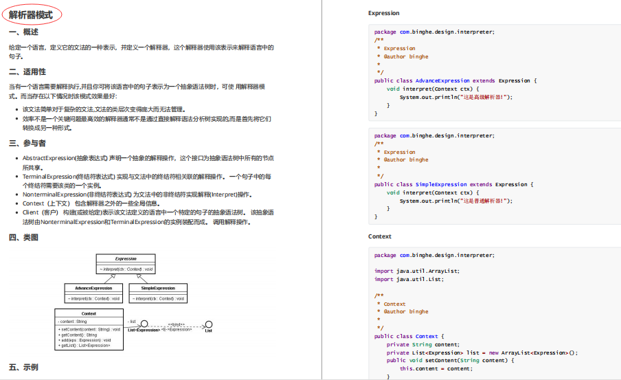Click interpret method inside SimpleExpression diagram box
The image size is (621, 380).
158,299
